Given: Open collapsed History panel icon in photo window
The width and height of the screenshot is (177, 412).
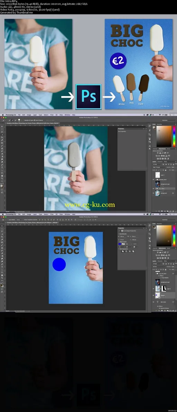Looking at the screenshot, I should coord(150,126).
